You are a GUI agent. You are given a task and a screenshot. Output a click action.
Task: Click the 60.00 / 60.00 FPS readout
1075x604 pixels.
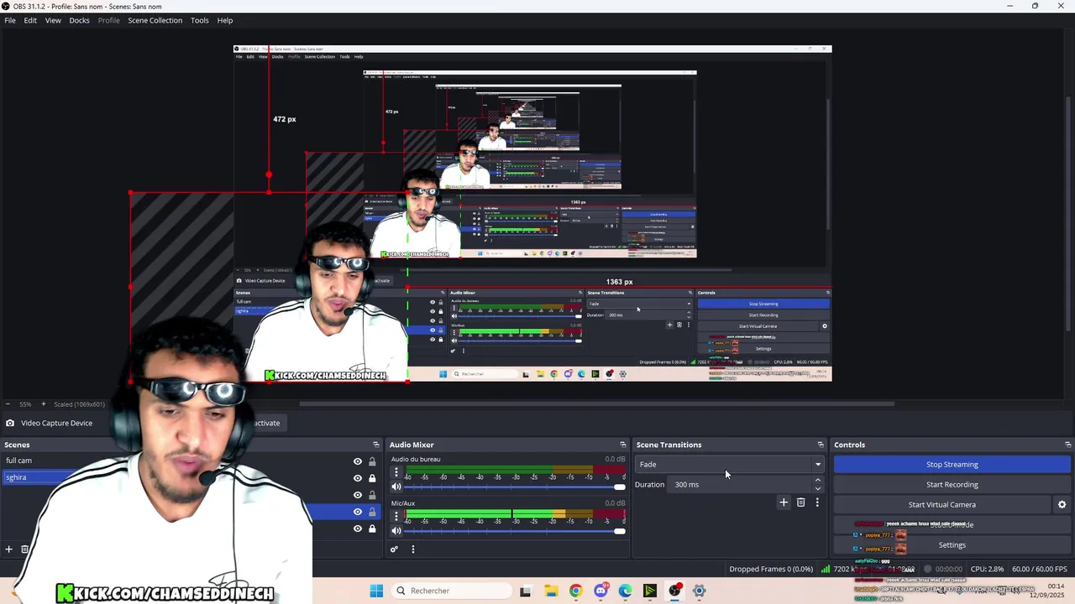click(x=1039, y=569)
